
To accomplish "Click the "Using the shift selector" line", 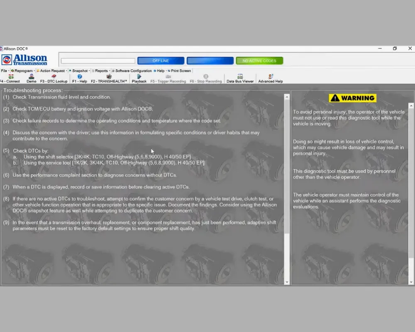I will click(107, 157).
